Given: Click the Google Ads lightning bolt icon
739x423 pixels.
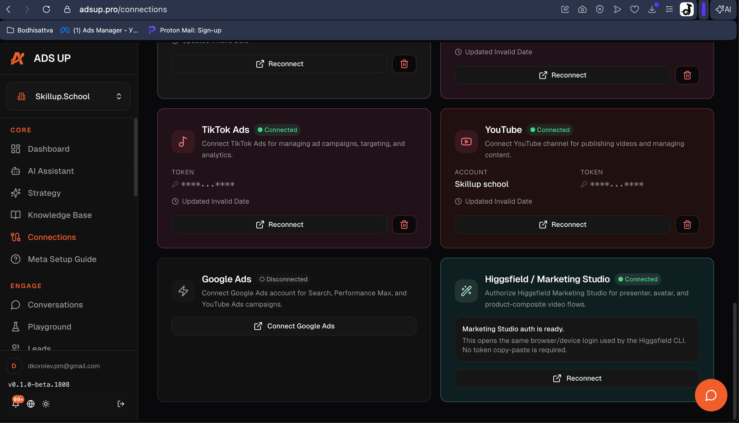Looking at the screenshot, I should [183, 291].
